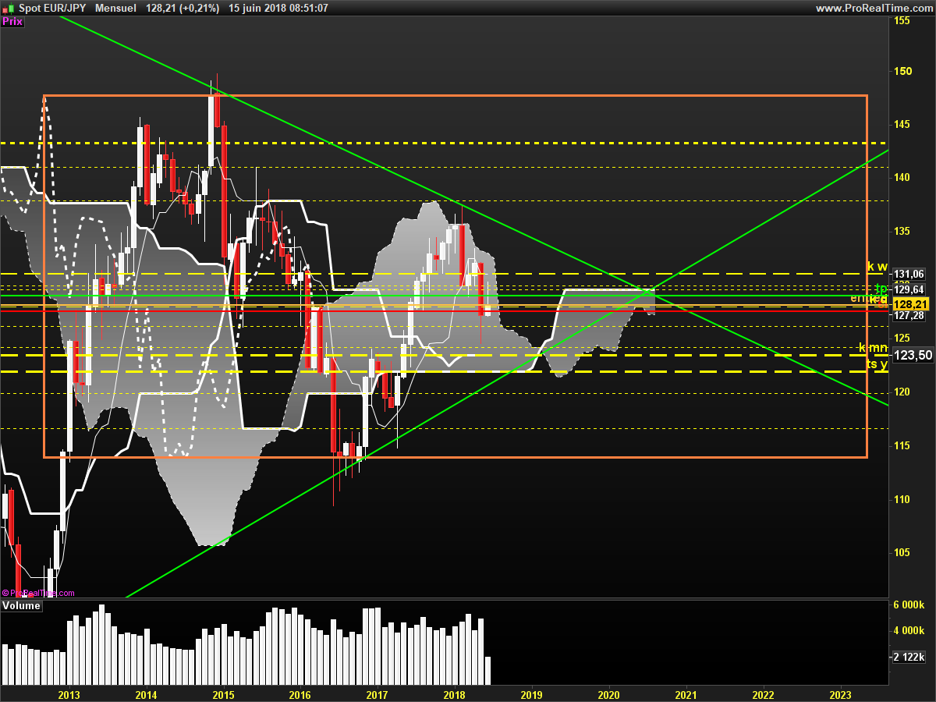Click the 155 price scale label
The width and height of the screenshot is (936, 702).
(902, 20)
